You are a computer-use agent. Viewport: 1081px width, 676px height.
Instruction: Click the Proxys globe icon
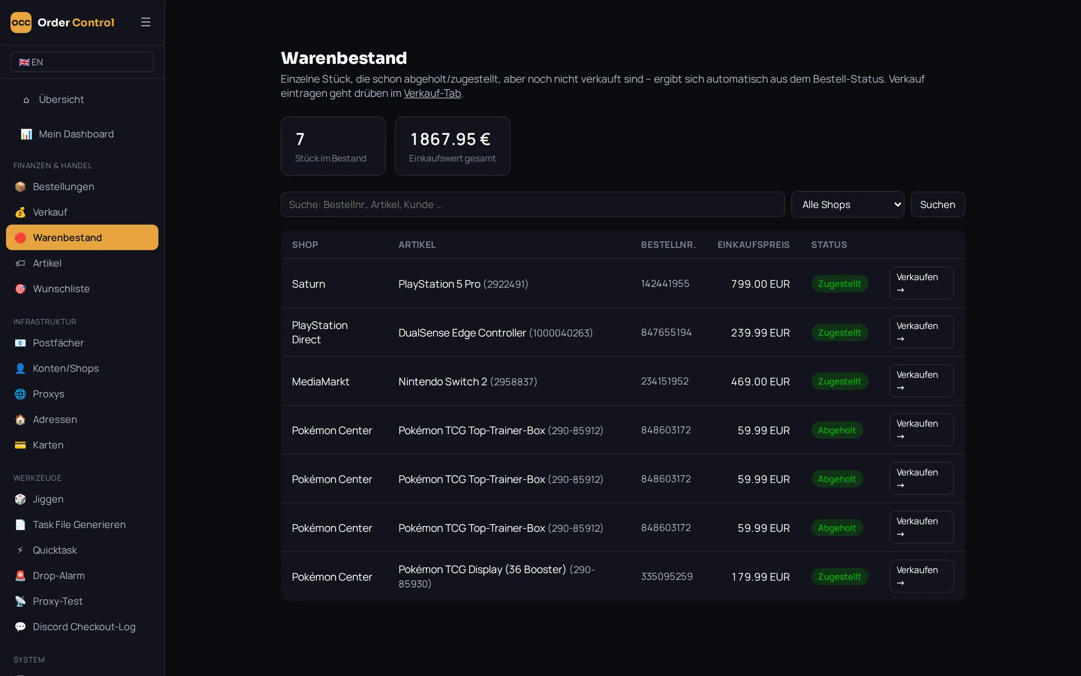point(20,394)
